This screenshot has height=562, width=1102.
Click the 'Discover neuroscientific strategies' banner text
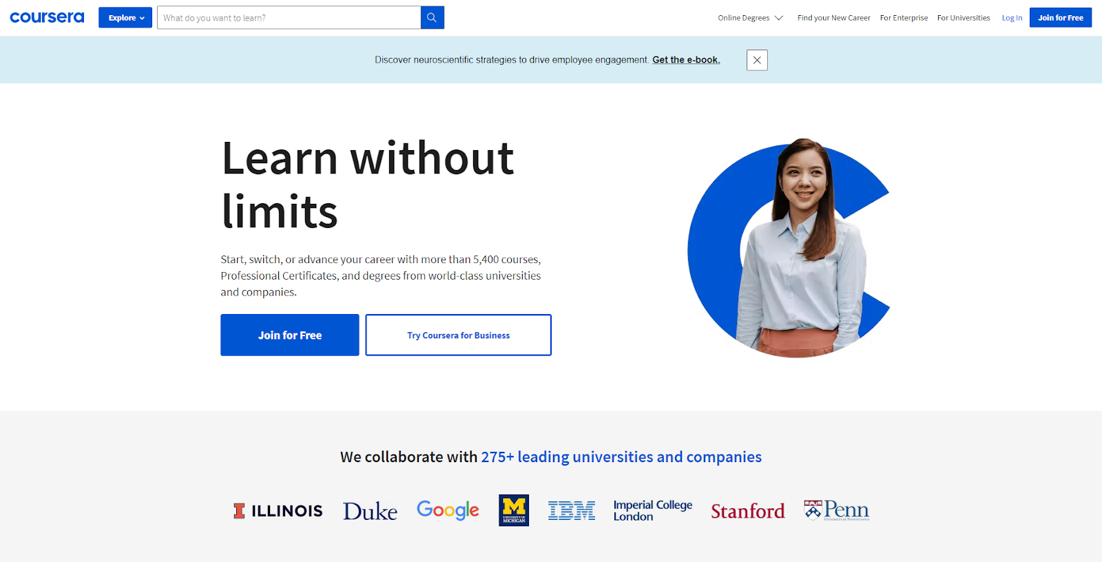click(x=512, y=60)
